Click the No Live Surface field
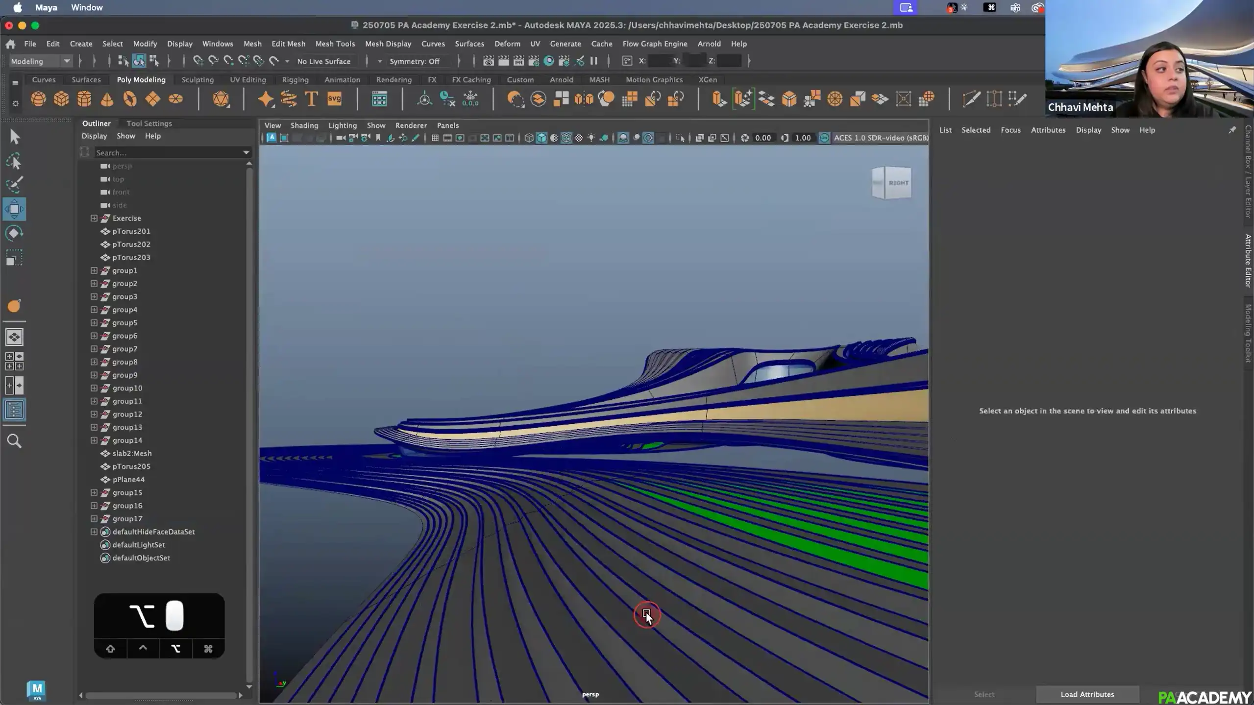Screen dimensions: 1254x705 click(324, 61)
